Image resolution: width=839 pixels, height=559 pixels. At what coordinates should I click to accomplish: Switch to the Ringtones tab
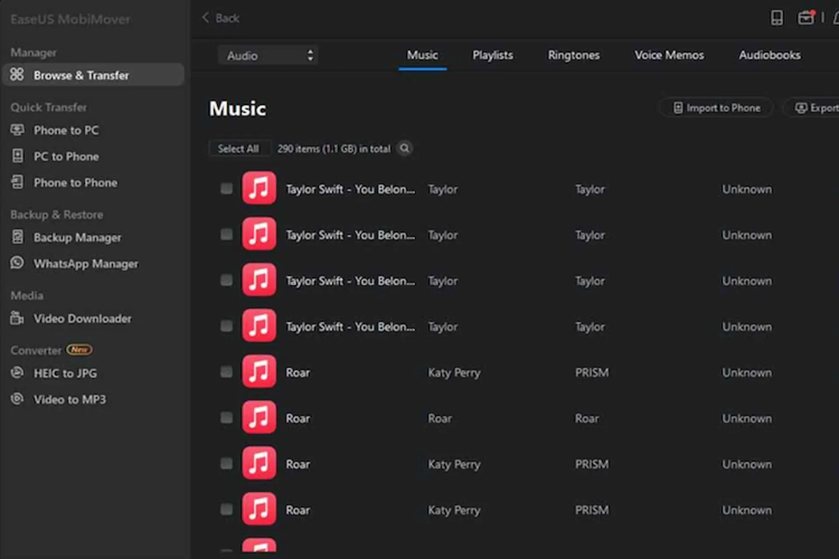(x=574, y=55)
